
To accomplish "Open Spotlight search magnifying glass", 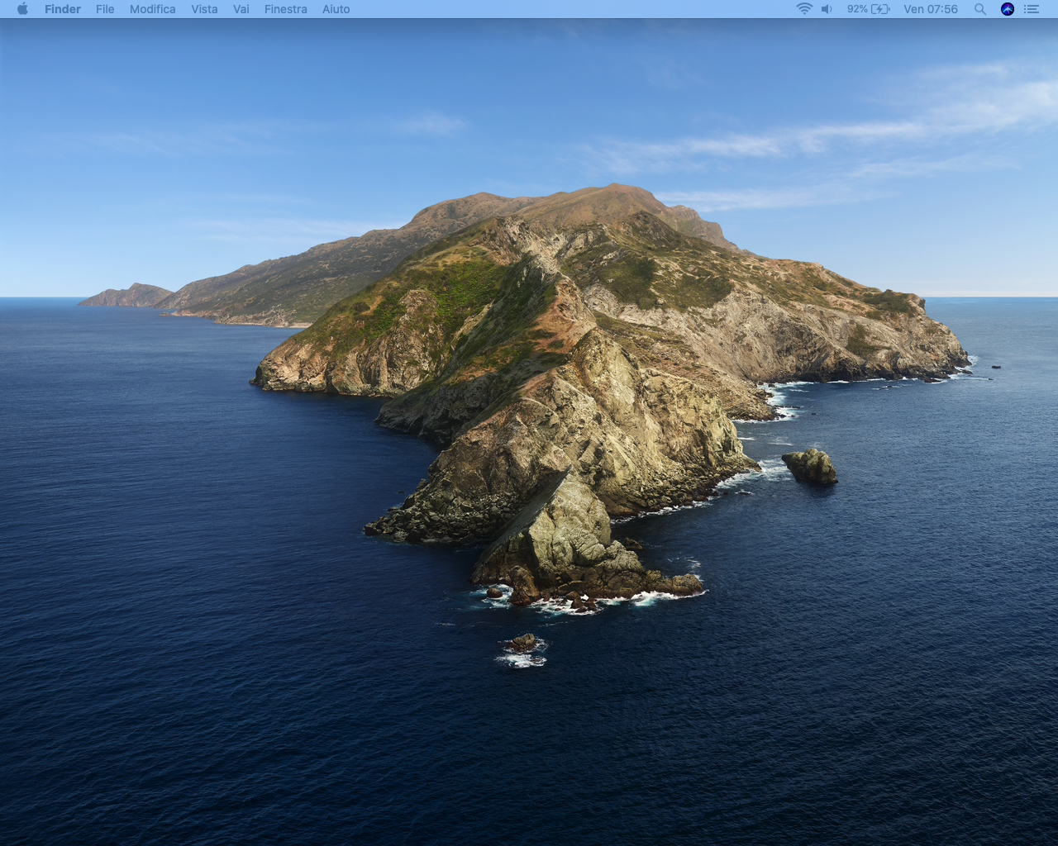I will (x=979, y=9).
